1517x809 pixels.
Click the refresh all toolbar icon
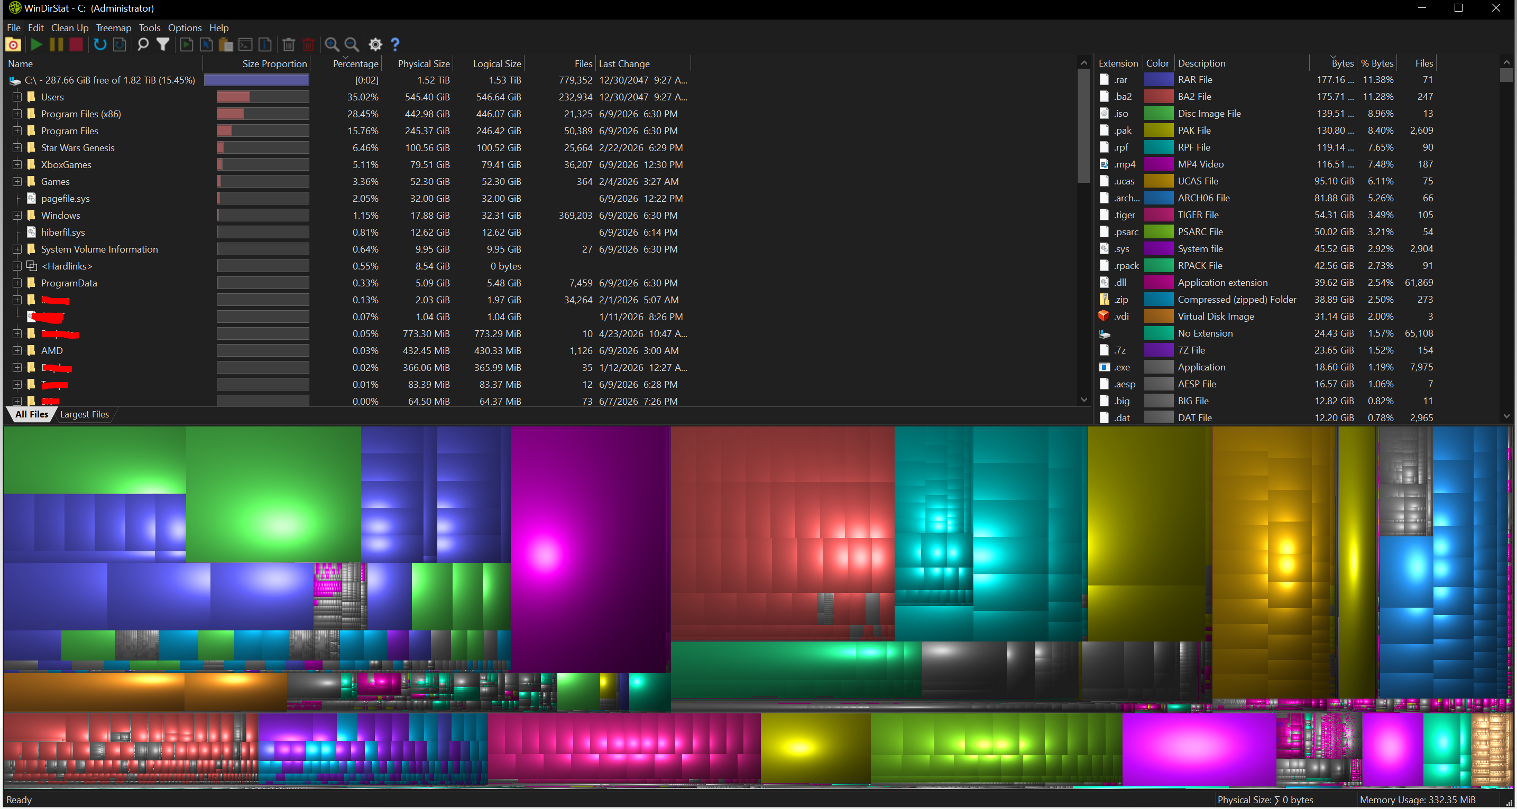[99, 45]
